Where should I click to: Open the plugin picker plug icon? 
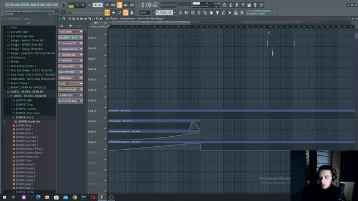(x=218, y=13)
